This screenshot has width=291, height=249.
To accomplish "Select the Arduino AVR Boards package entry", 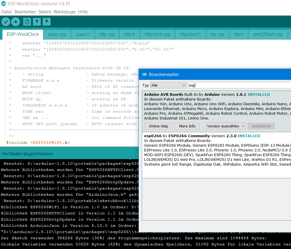I will [x=217, y=111].
